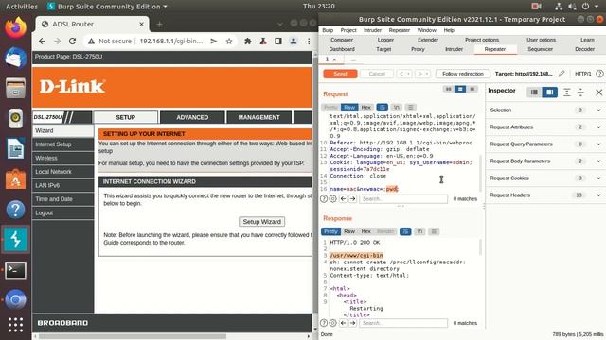The width and height of the screenshot is (606, 340).
Task: Open Repeater help question mark icon
Action: (599, 74)
